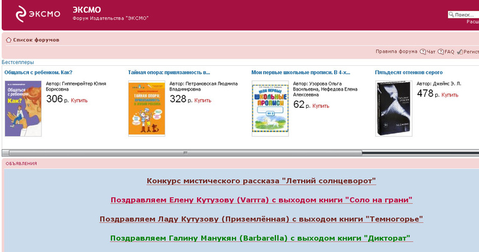Open Мои первые школьные прописи title

(x=301, y=72)
